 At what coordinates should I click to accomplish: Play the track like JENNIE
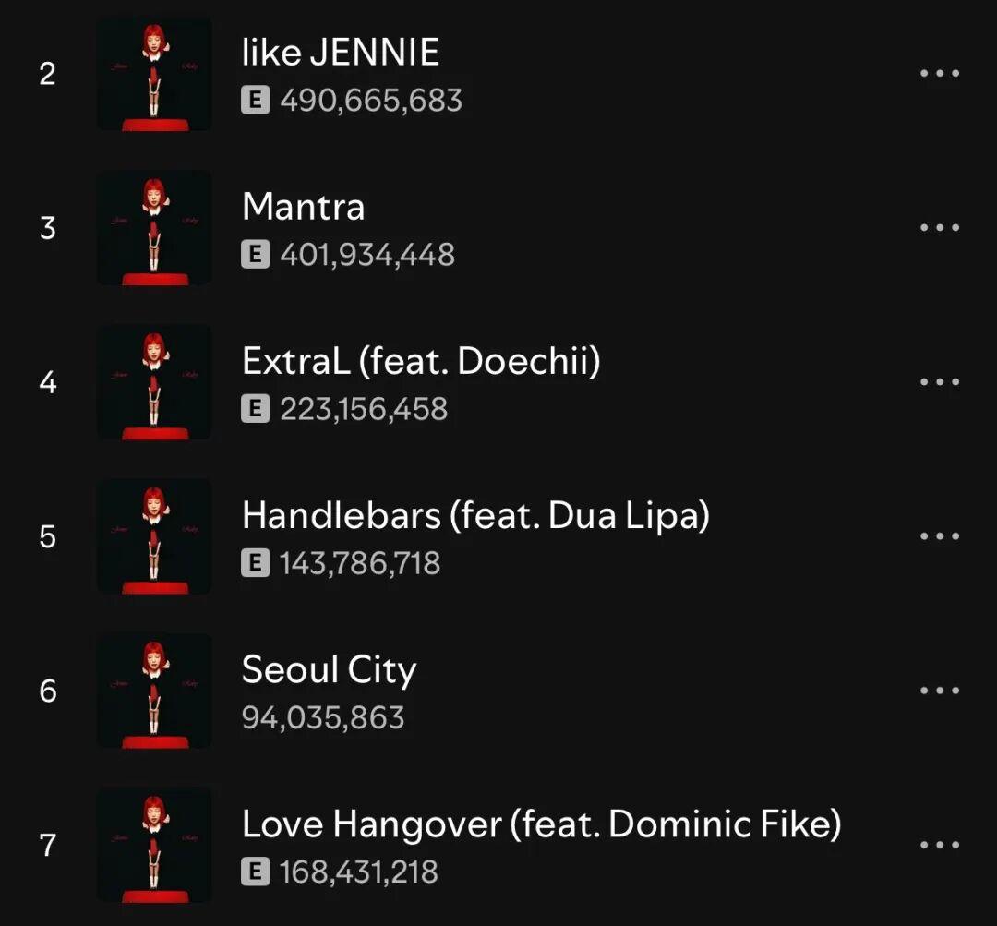(x=340, y=52)
